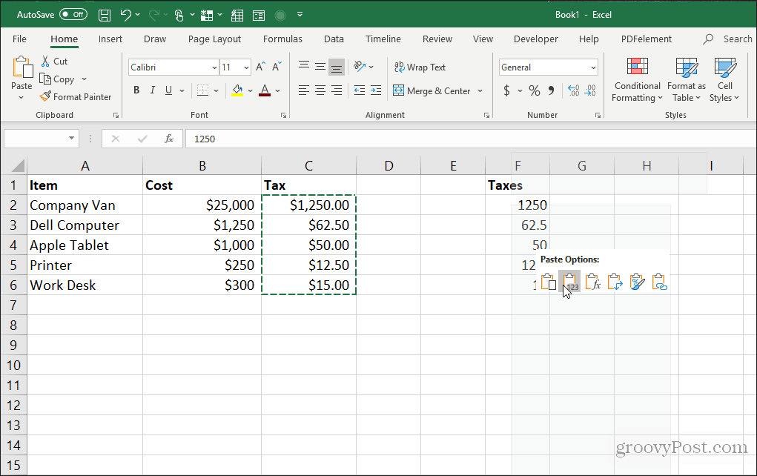Click the Borders icon
The image size is (757, 476).
pos(202,90)
